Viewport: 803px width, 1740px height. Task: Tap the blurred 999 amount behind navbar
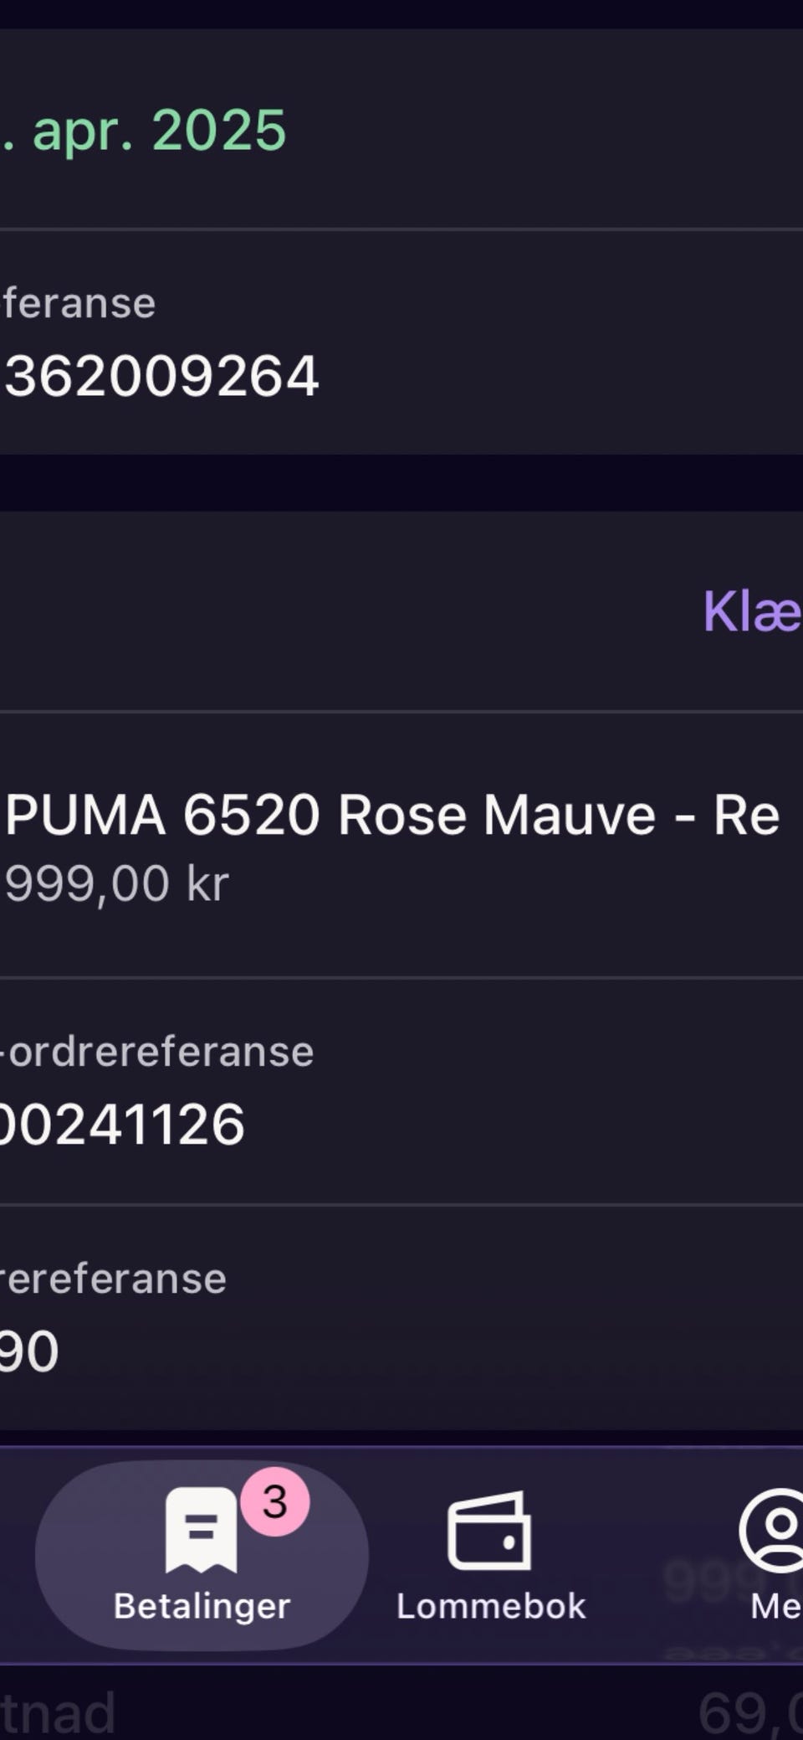coord(703,1581)
